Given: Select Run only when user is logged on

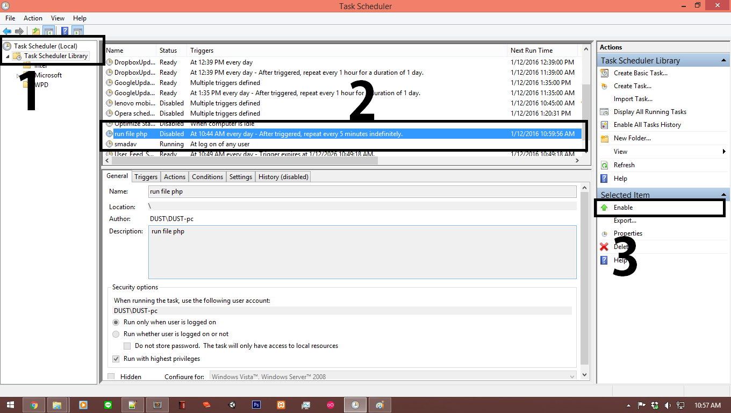Looking at the screenshot, I should point(116,322).
